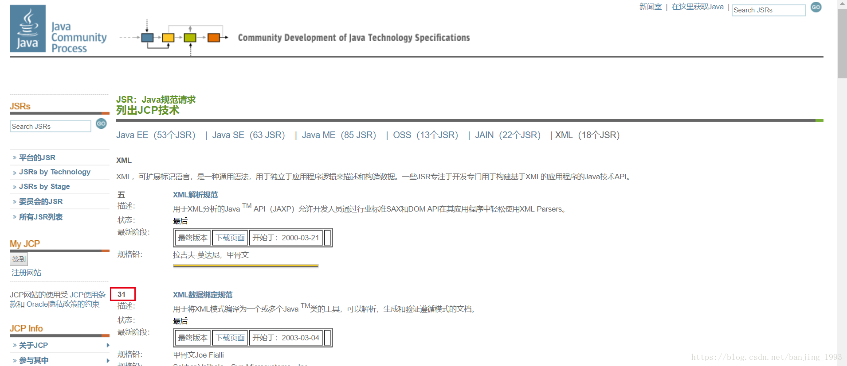The height and width of the screenshot is (366, 847).
Task: Click the blue stage box in process diagram
Action: click(x=147, y=38)
